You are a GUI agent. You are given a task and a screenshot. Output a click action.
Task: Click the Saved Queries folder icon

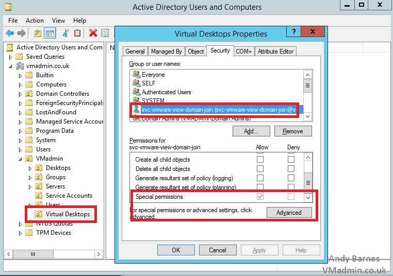(19, 57)
